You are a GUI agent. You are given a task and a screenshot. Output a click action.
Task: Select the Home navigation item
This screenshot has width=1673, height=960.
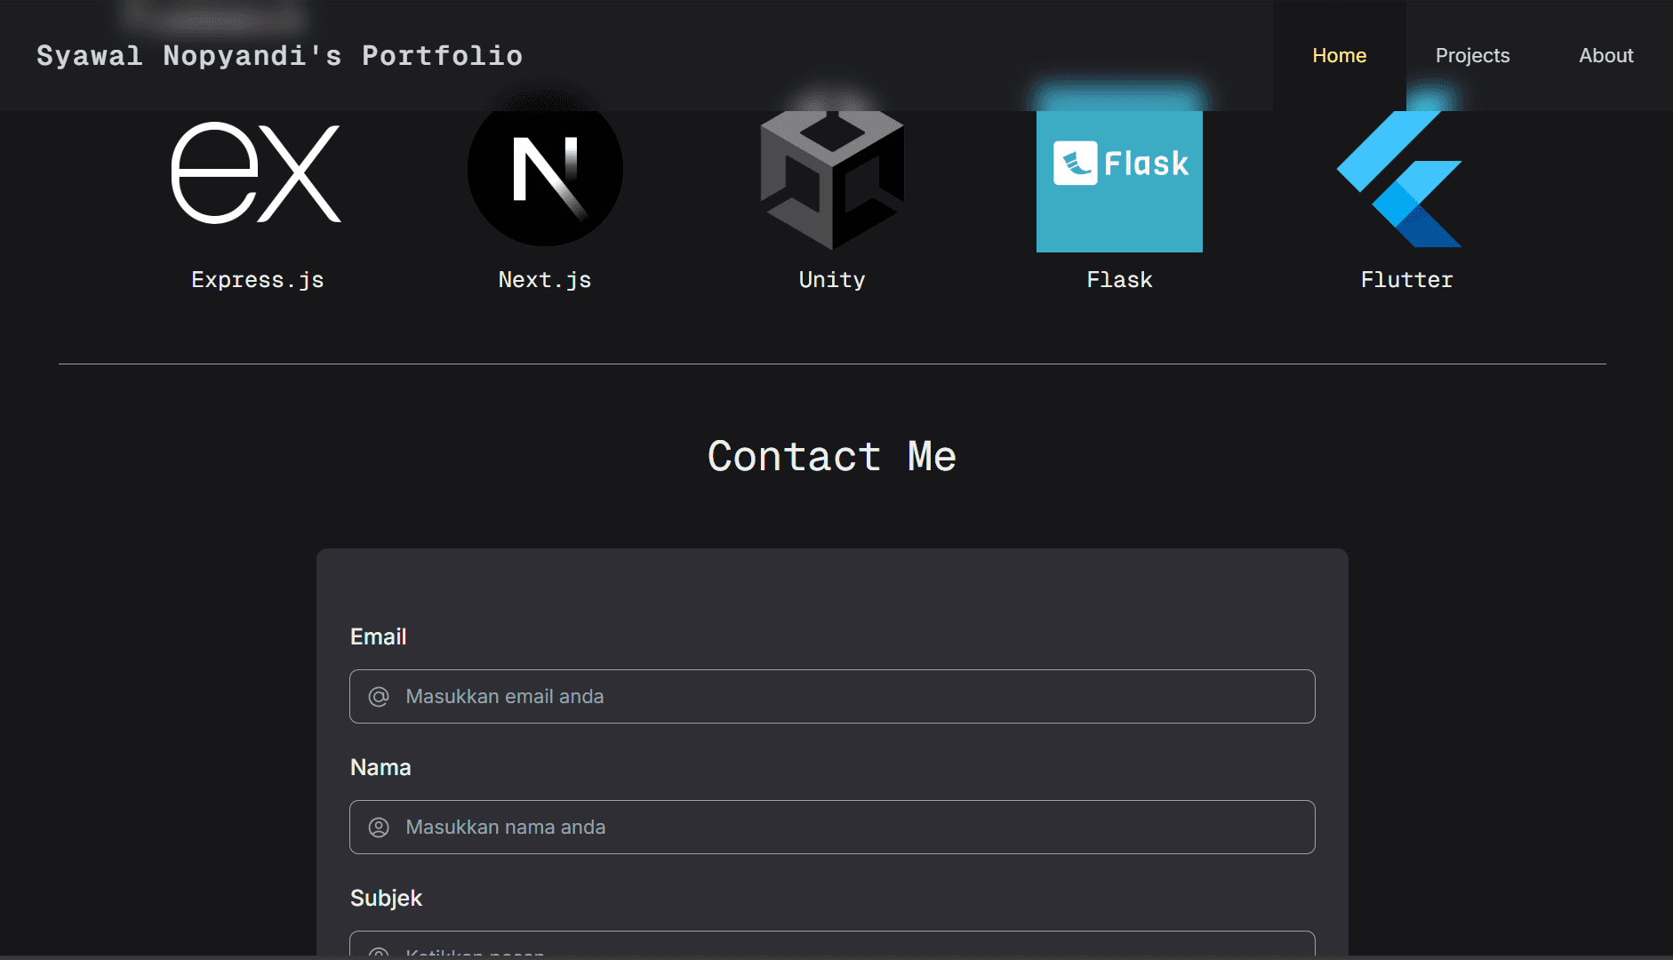[1340, 55]
